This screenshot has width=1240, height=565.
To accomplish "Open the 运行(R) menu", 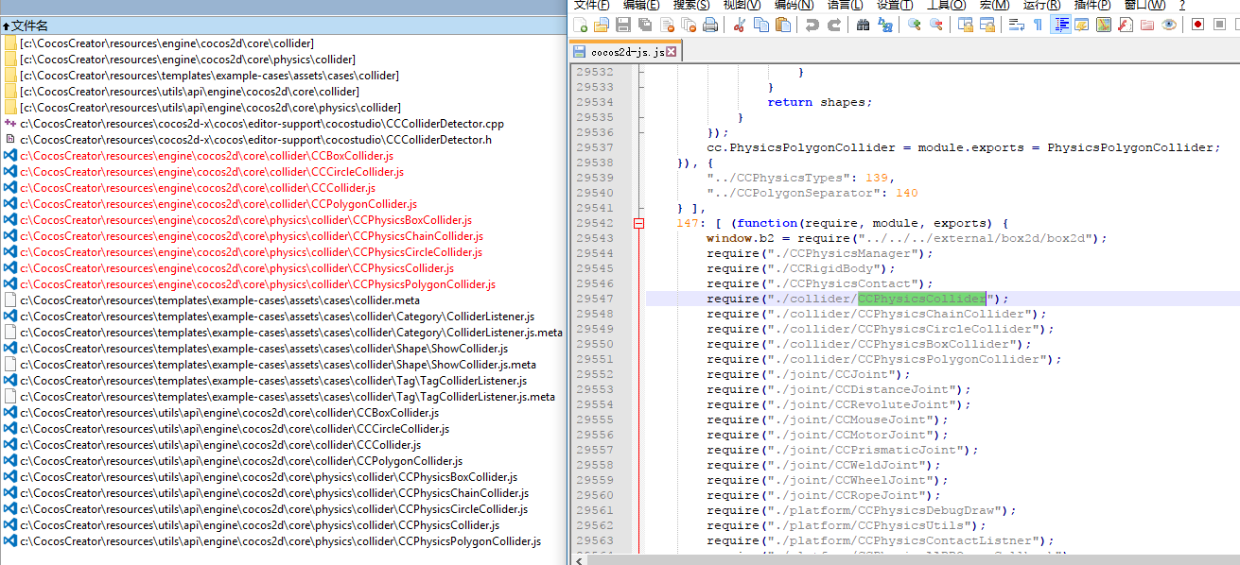I will pyautogui.click(x=1041, y=5).
